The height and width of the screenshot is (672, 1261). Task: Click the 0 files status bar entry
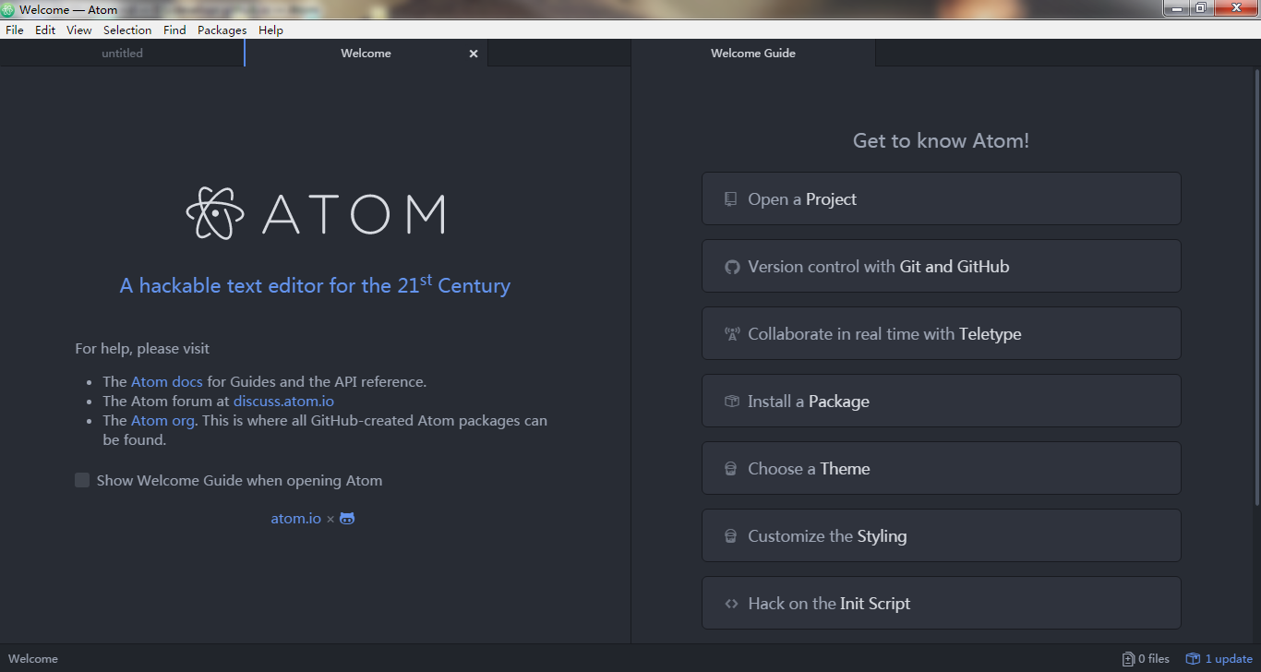[1146, 659]
